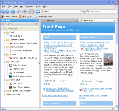Uncheck Viewed for the brush fire article
The image size is (119, 111).
pyautogui.click(x=83, y=81)
